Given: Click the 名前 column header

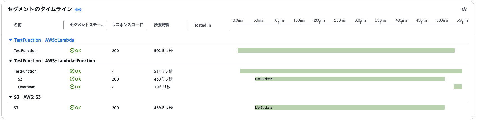Looking at the screenshot, I should click(x=18, y=25).
